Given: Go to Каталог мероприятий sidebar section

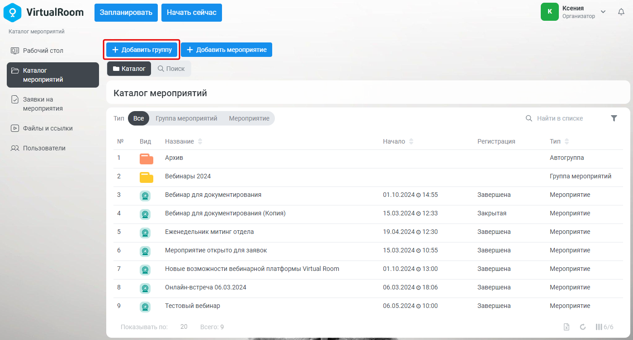Looking at the screenshot, I should [x=53, y=75].
